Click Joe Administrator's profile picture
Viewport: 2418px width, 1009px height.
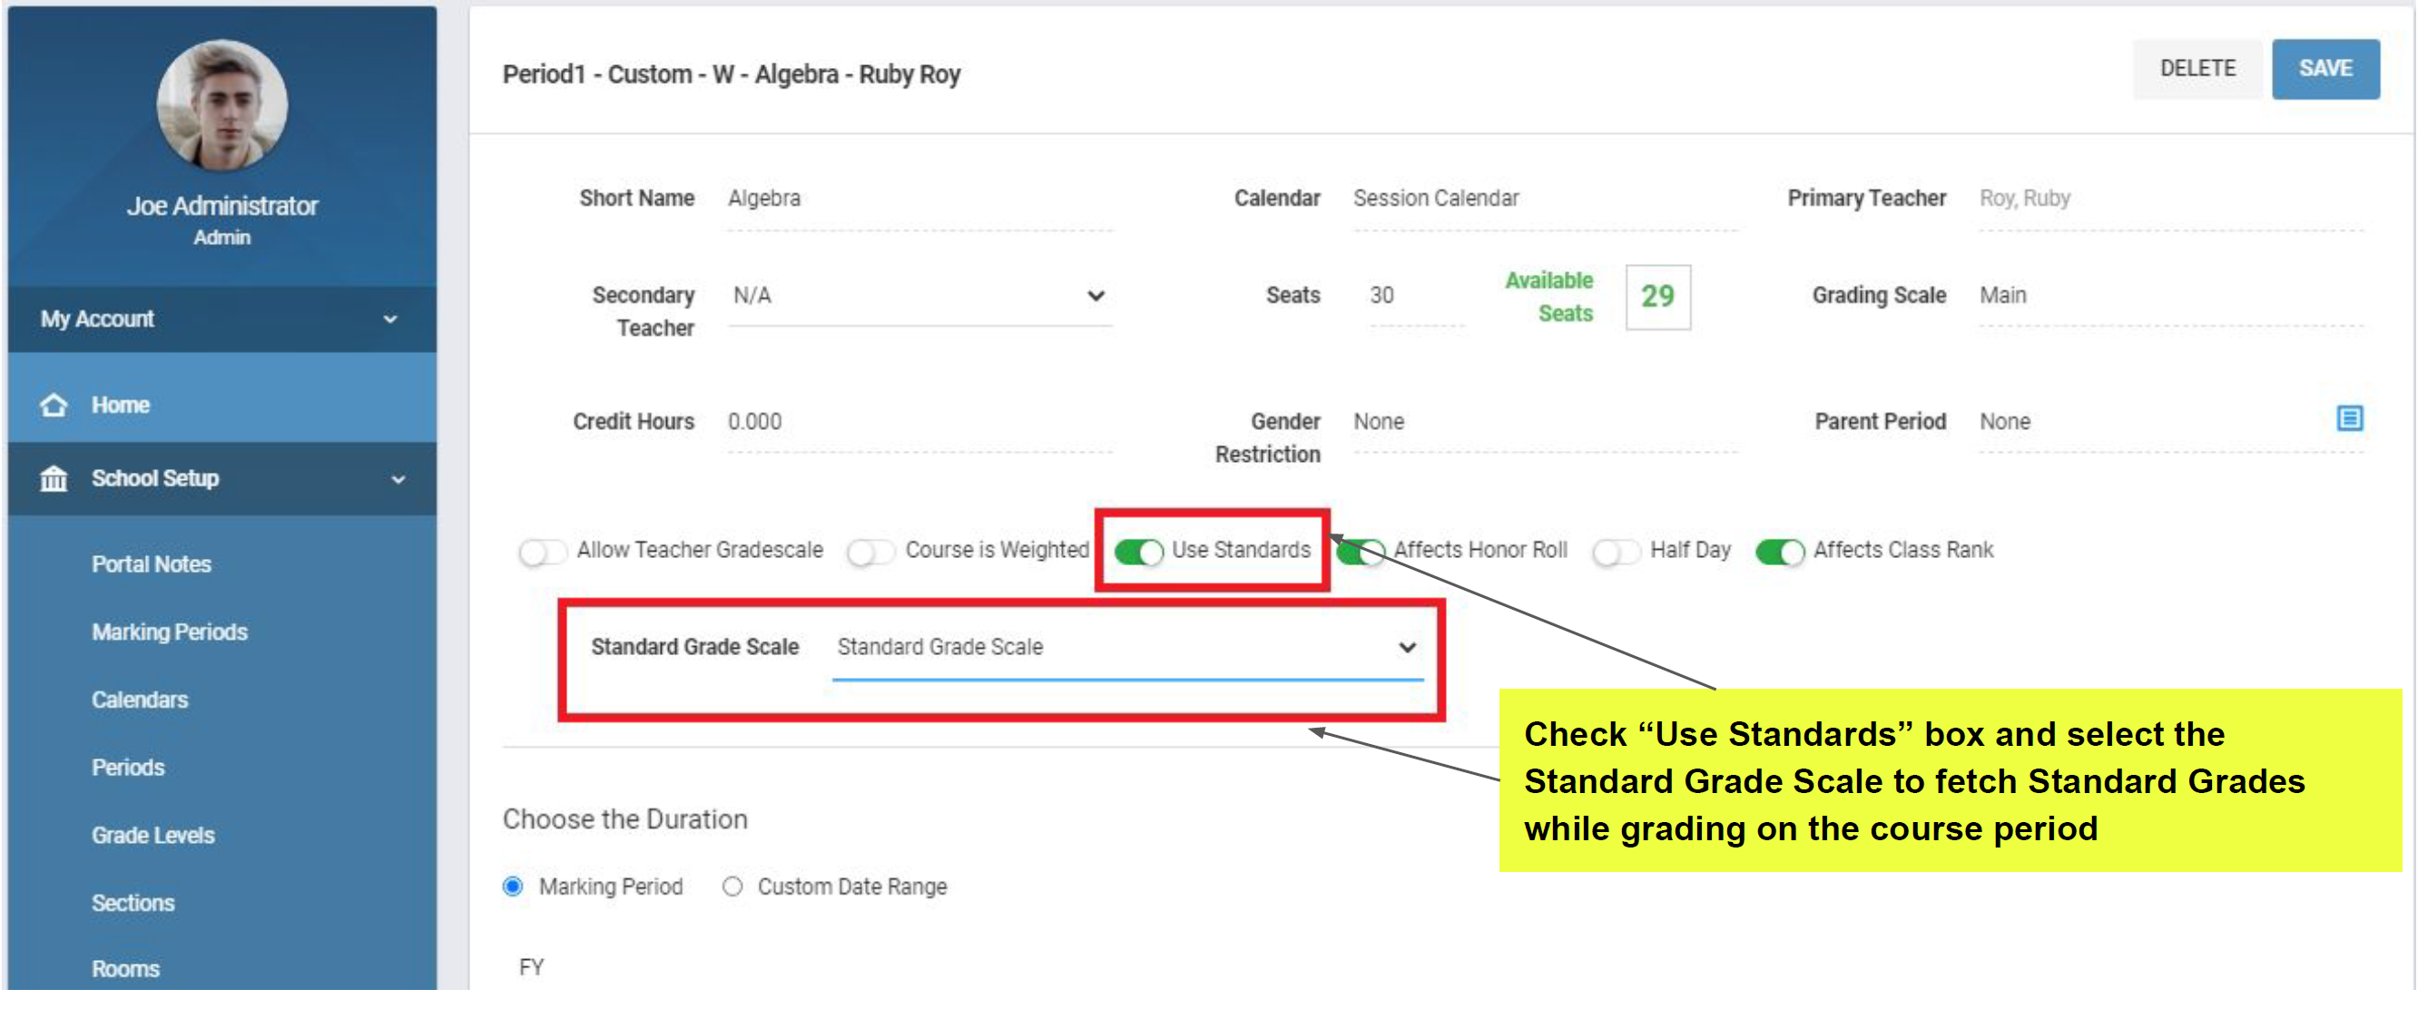point(222,105)
